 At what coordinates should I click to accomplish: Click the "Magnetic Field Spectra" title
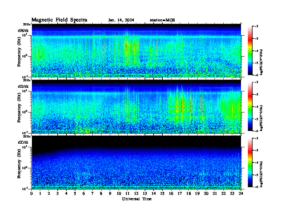point(59,20)
